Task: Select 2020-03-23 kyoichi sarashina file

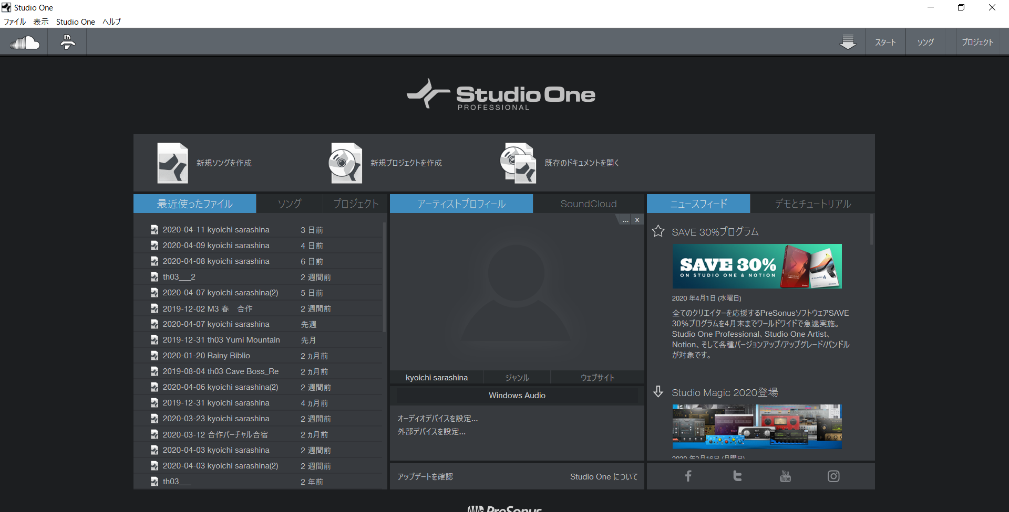Action: (x=259, y=419)
